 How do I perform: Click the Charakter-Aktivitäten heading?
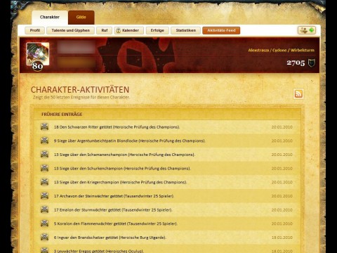80,90
